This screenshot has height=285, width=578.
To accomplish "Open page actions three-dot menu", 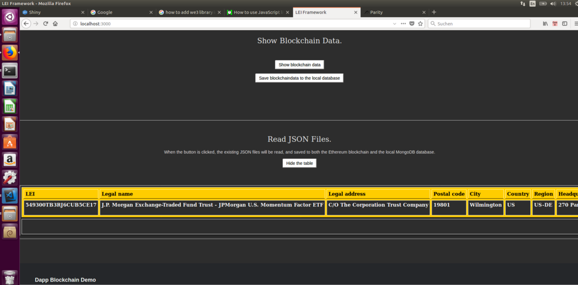I will 403,24.
